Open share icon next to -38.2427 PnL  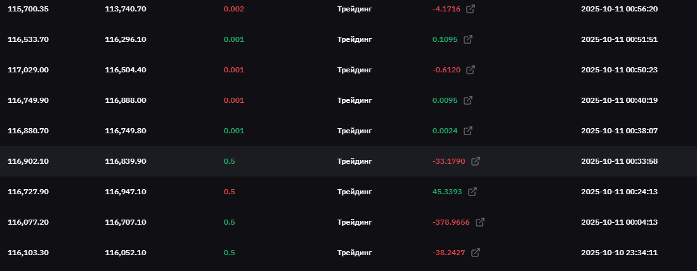pyautogui.click(x=475, y=253)
